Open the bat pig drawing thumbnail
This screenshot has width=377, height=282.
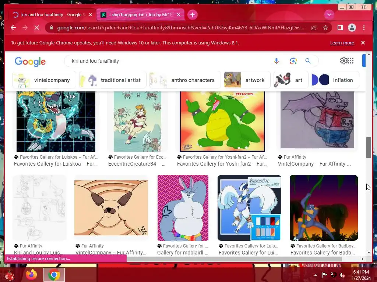click(317, 120)
